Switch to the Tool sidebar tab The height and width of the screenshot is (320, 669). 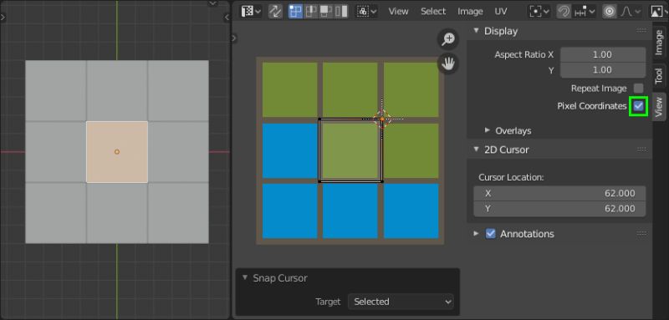(659, 76)
